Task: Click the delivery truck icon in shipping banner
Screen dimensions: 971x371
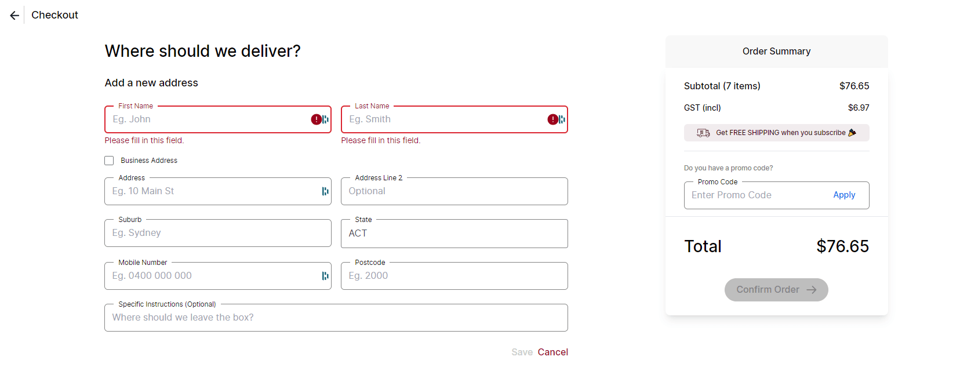Action: point(703,133)
